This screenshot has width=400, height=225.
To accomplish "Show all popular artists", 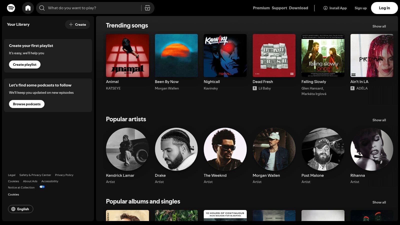I will 379,120.
